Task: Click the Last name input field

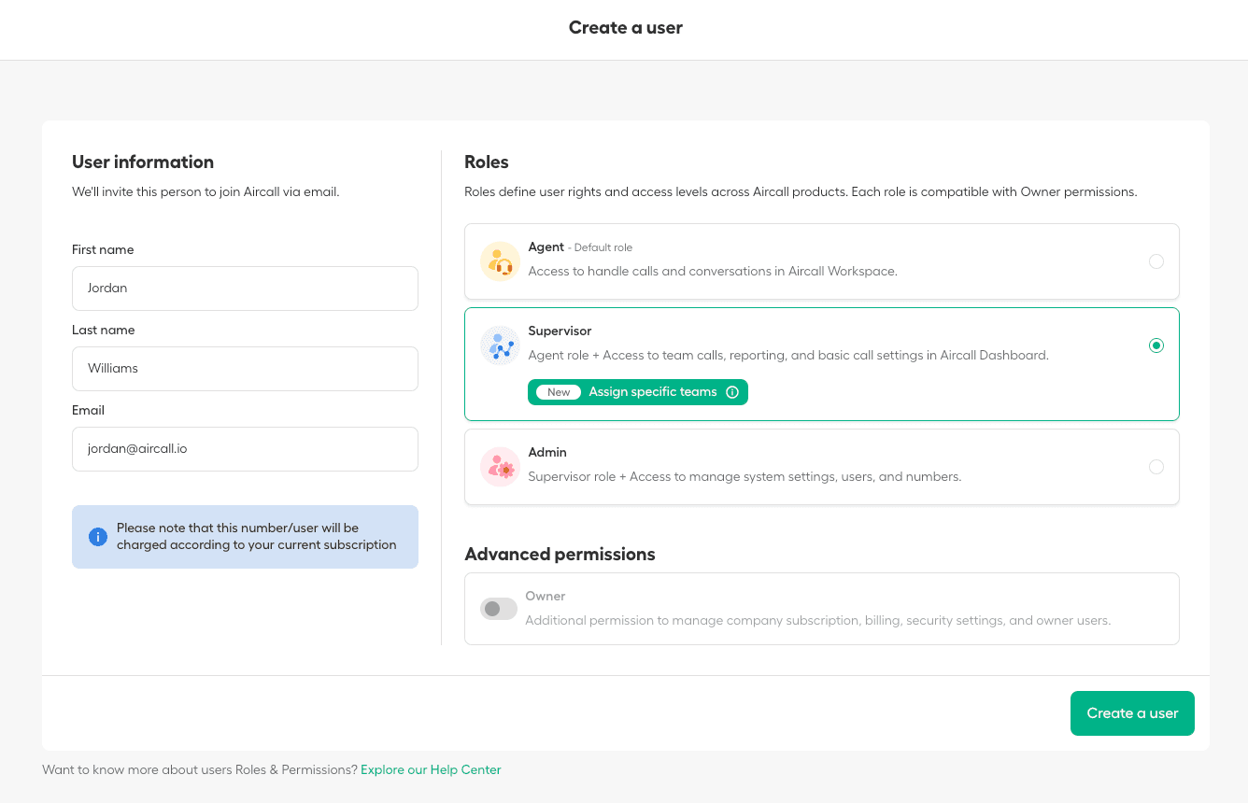Action: (245, 368)
